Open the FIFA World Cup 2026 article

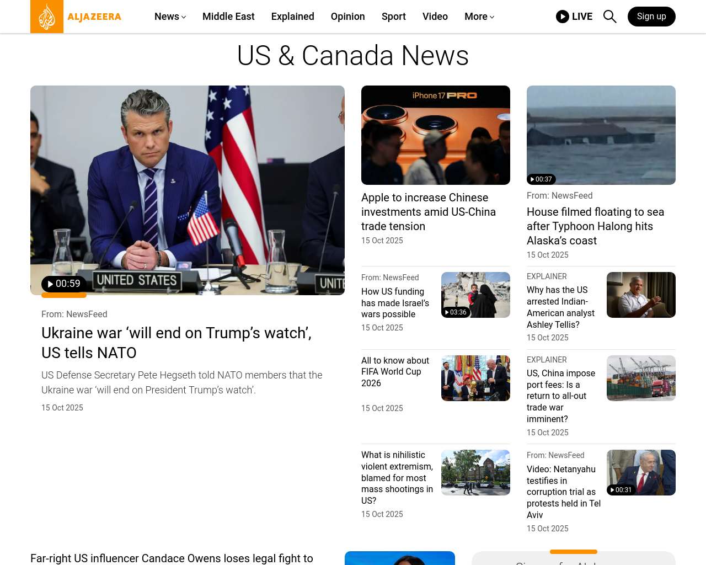[395, 372]
